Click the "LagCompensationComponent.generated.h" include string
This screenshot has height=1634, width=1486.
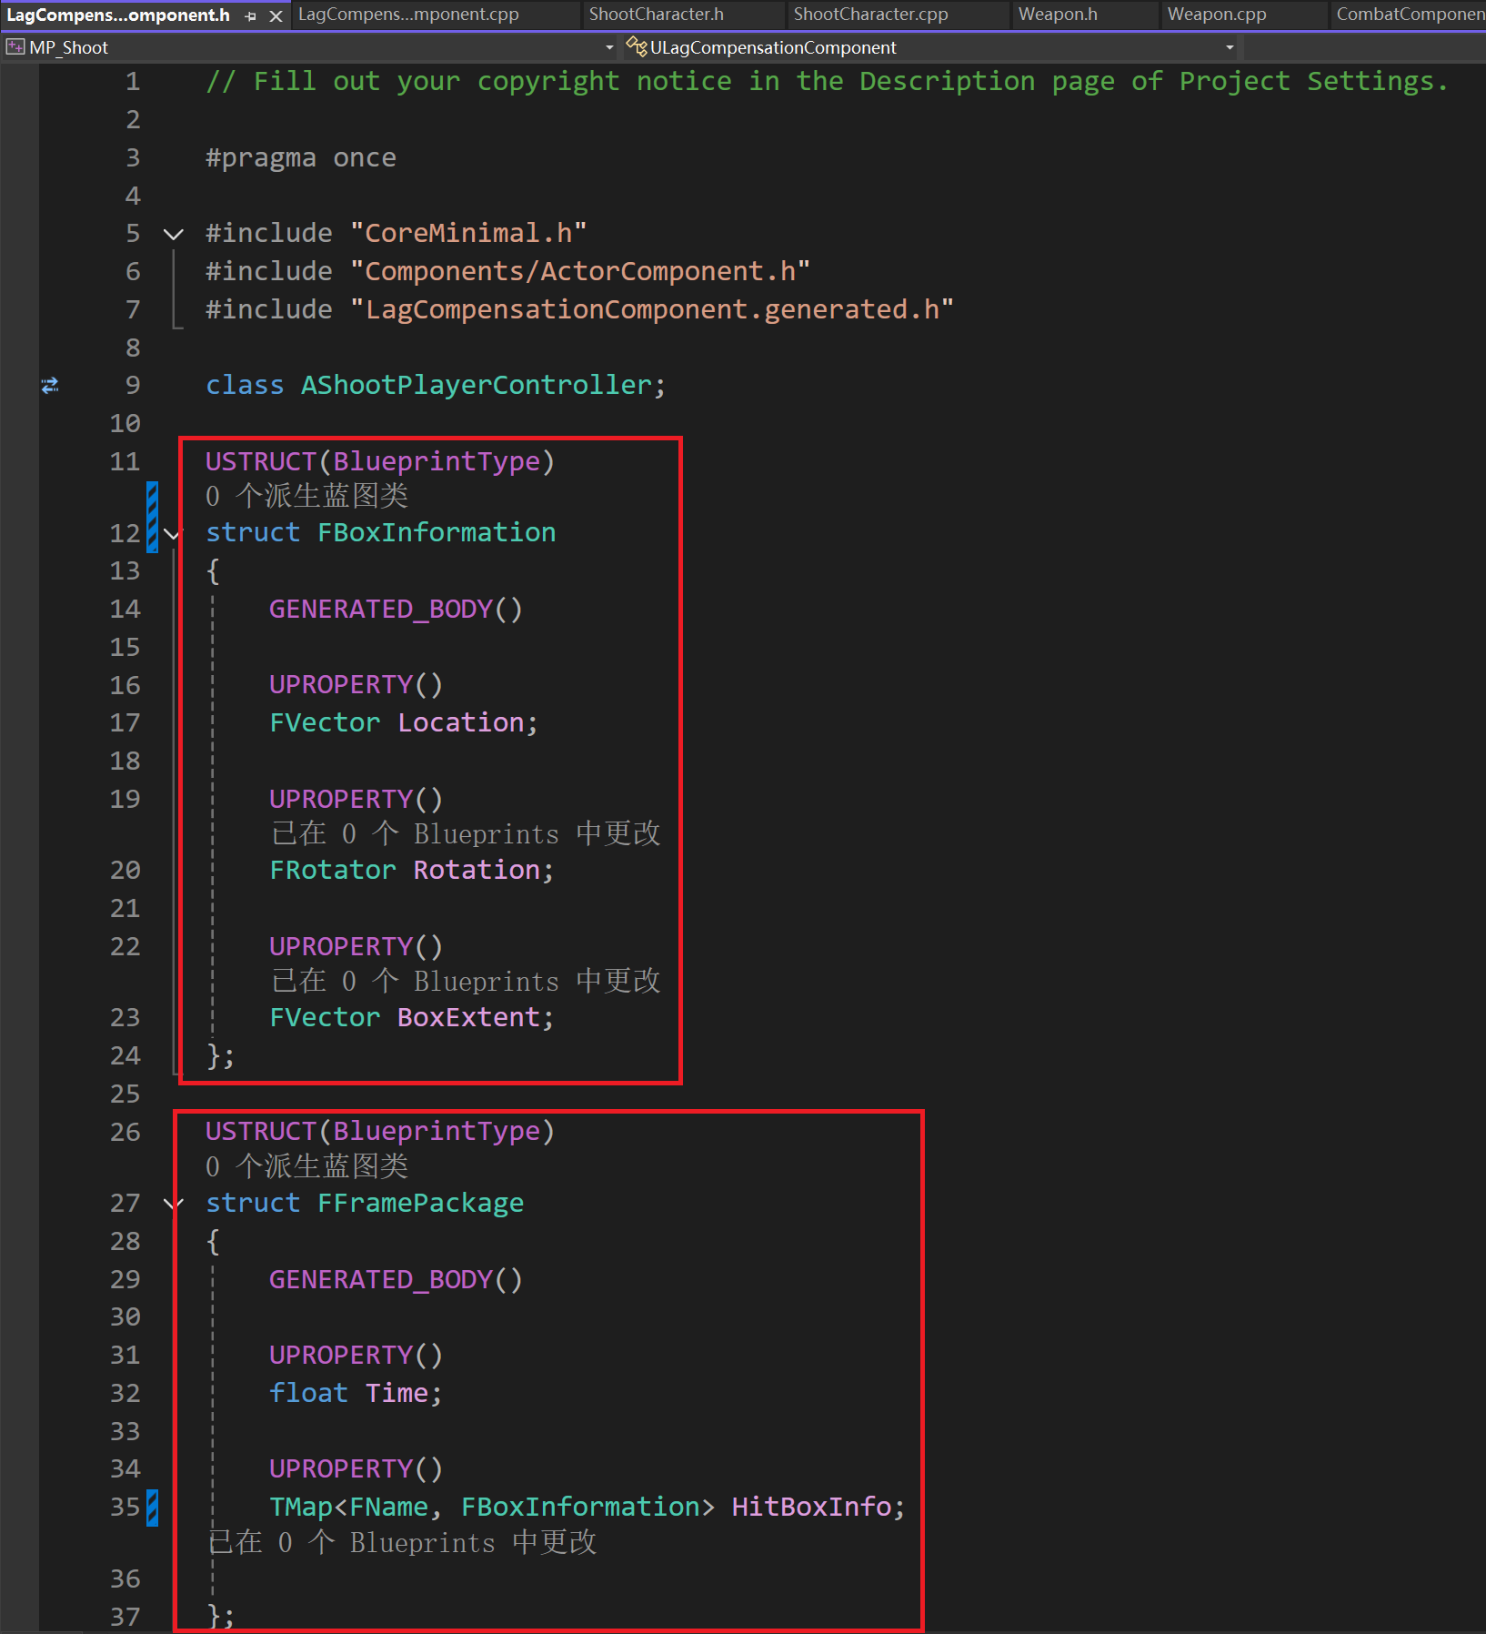point(652,310)
